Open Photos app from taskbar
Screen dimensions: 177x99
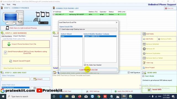click(118, 97)
